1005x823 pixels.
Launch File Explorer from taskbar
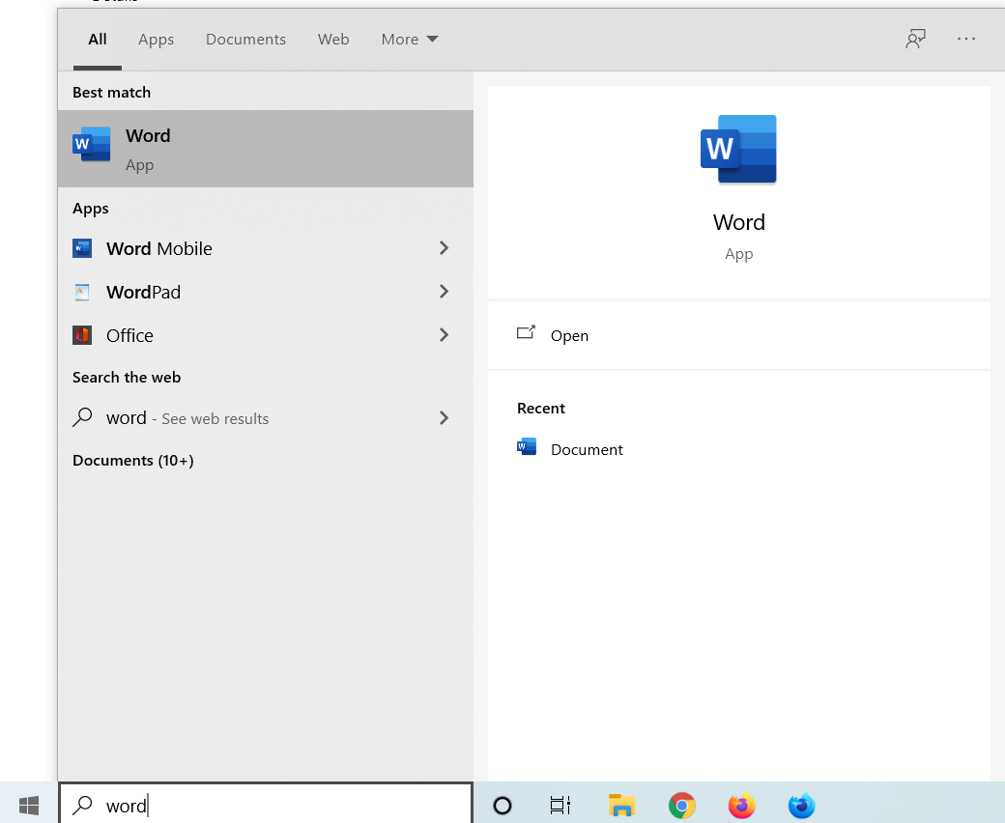click(x=621, y=805)
